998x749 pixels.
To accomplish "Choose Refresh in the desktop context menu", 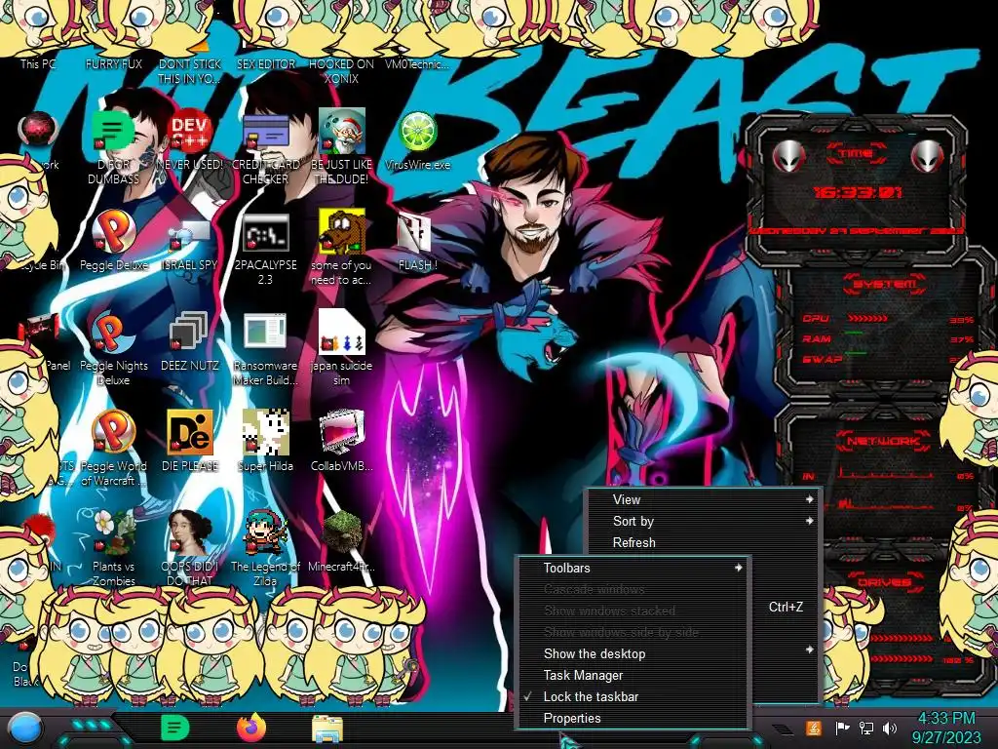I will click(x=704, y=542).
